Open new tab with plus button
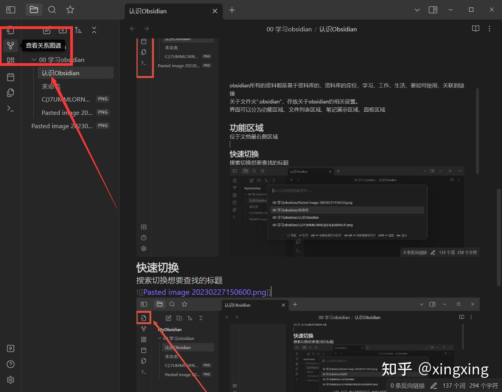 pyautogui.click(x=232, y=10)
